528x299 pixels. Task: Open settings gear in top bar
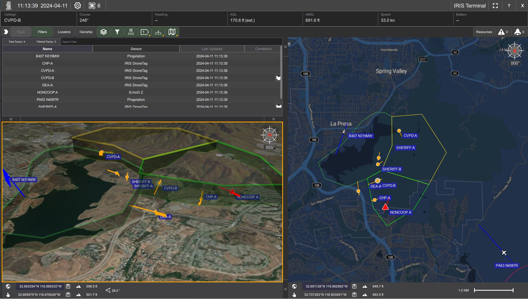click(x=77, y=6)
